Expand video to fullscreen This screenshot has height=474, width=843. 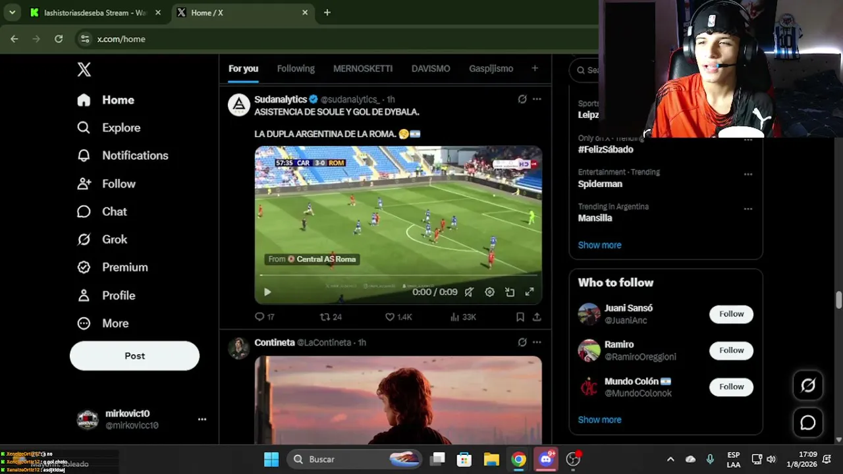[530, 292]
